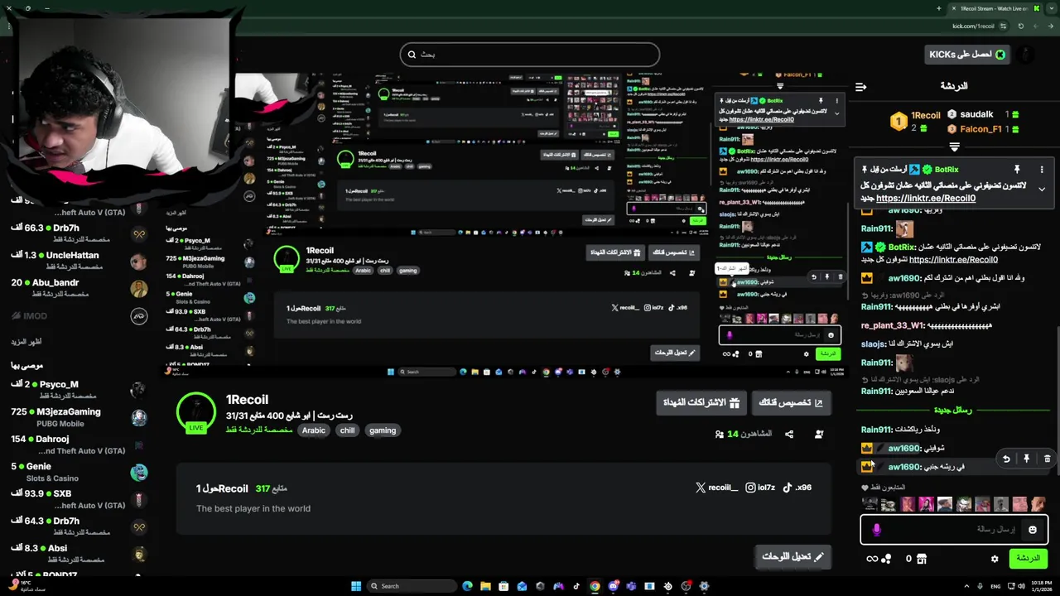
Task: Click the crown badge beside aw1690's last message
Action: 866,467
